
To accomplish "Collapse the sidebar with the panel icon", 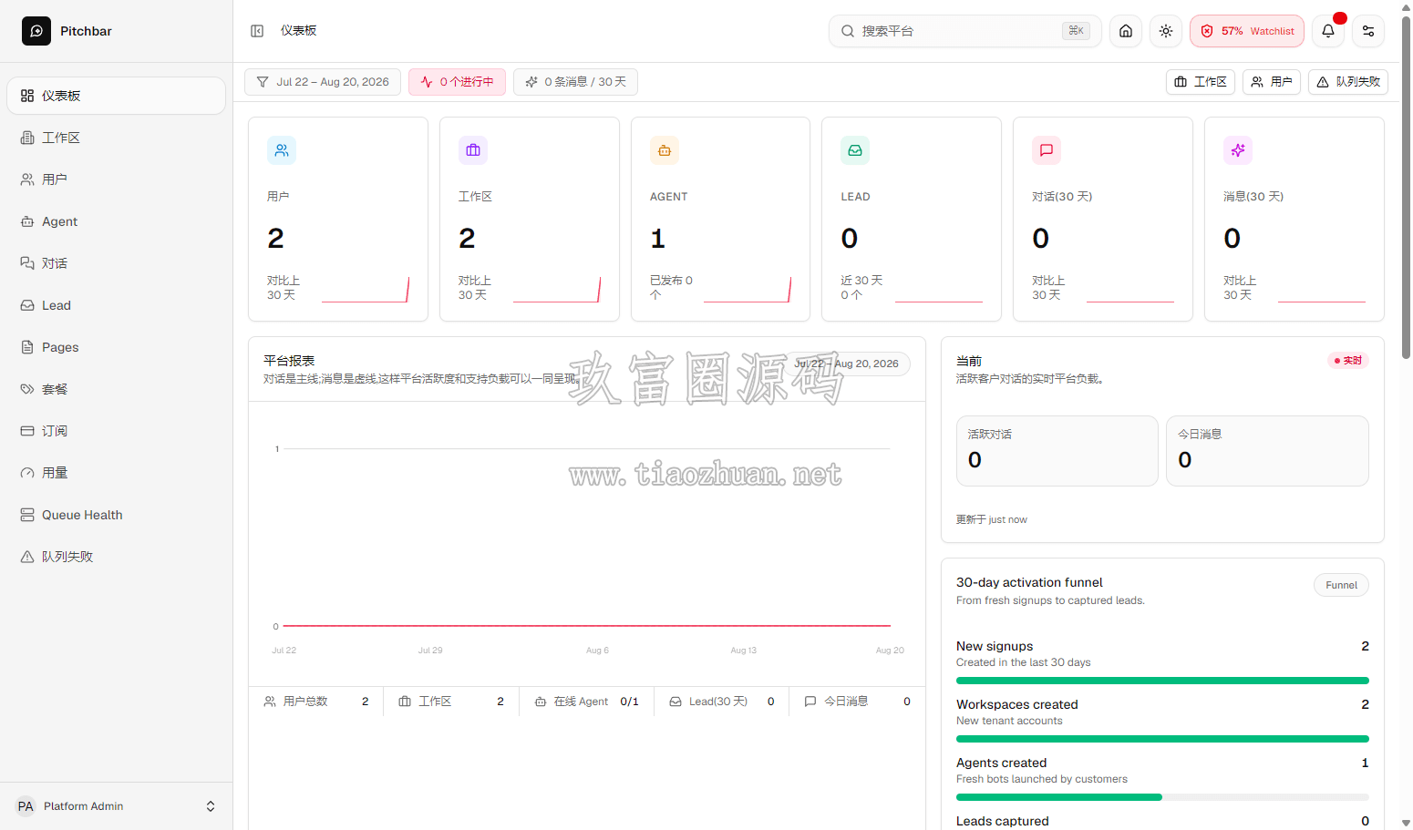I will 257,31.
